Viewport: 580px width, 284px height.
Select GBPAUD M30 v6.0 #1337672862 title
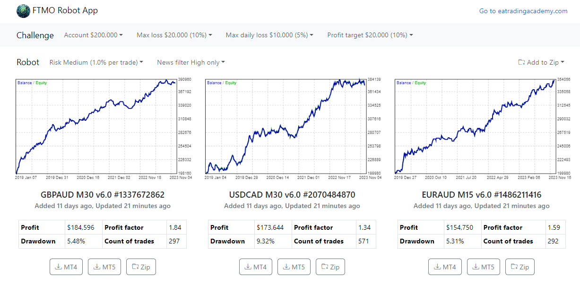[103, 194]
